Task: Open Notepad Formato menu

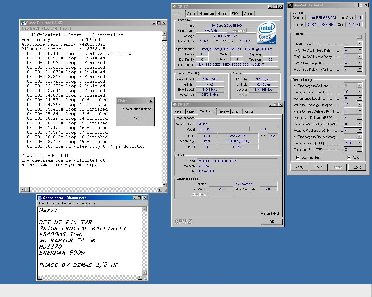Action: 68,203
